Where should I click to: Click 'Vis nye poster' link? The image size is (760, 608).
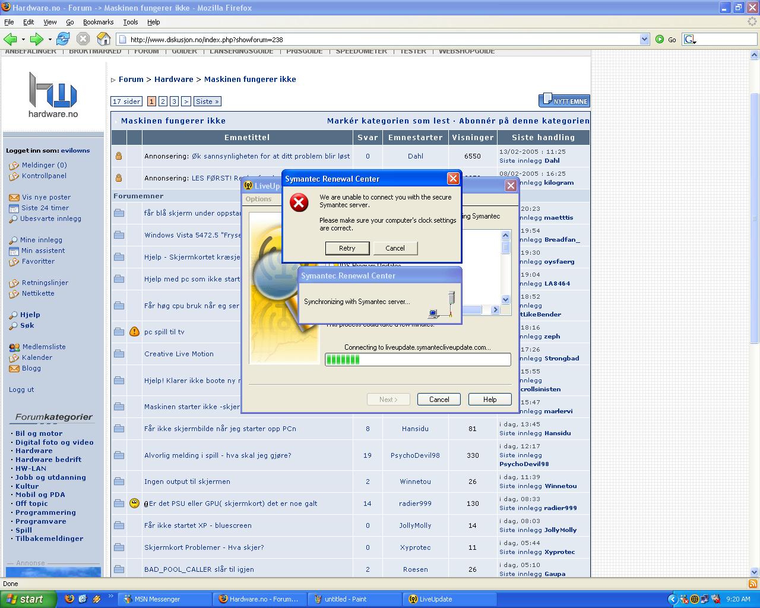pyautogui.click(x=46, y=197)
